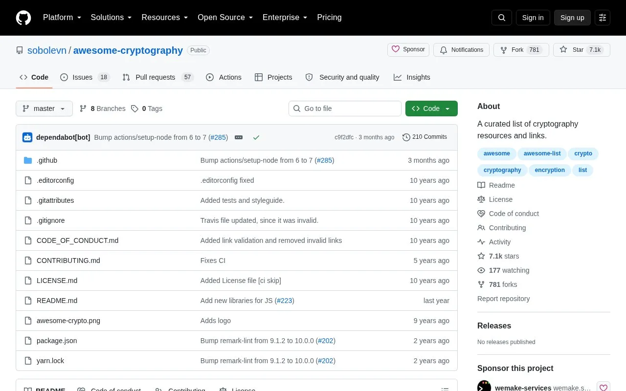Switch to the Issues tab

pyautogui.click(x=85, y=77)
